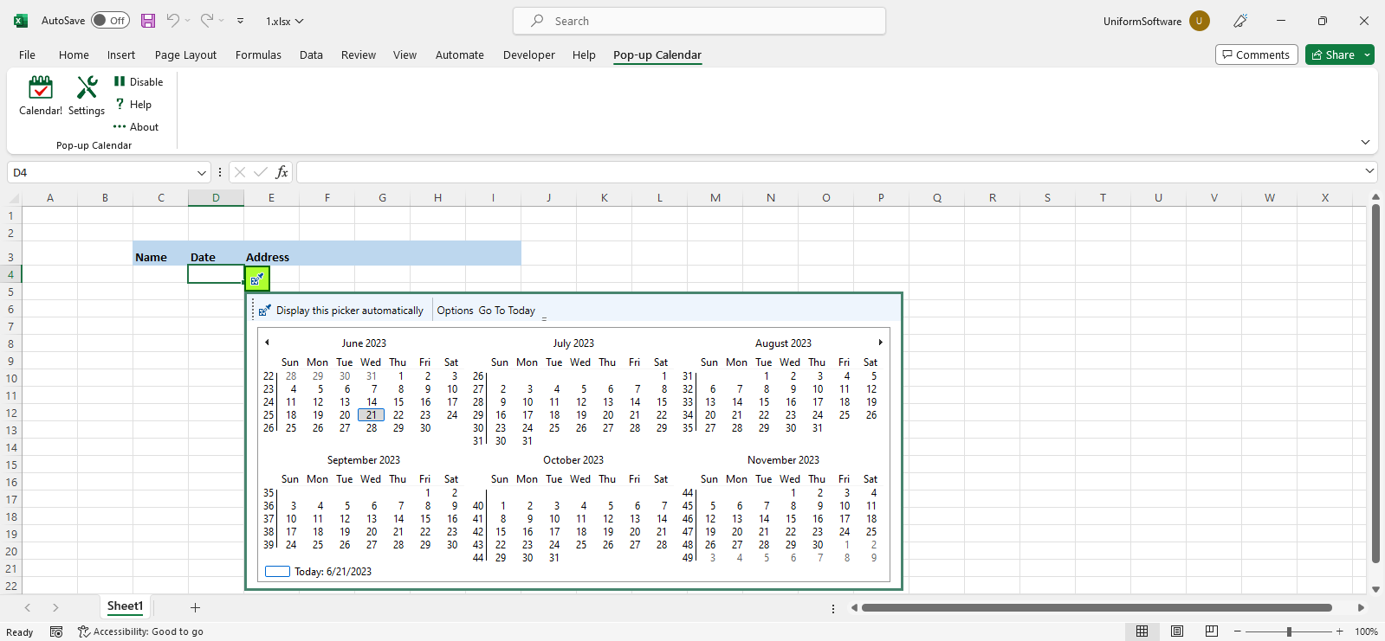Open the Formulas ribbon tab
The height and width of the screenshot is (641, 1385).
tap(258, 54)
